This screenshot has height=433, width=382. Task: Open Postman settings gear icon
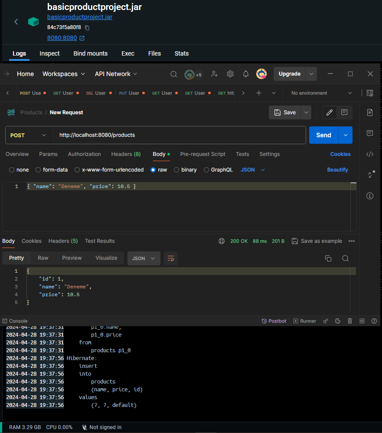230,74
